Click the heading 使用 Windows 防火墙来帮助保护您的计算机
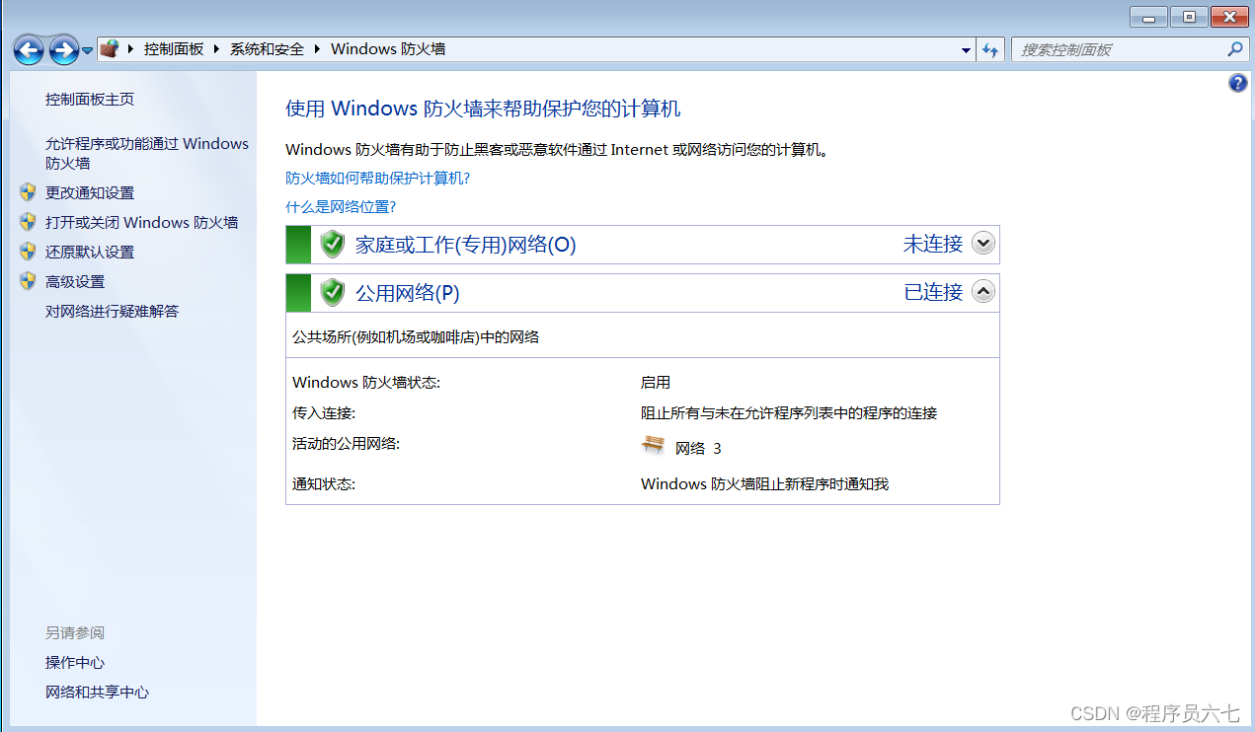The image size is (1255, 732). [483, 109]
